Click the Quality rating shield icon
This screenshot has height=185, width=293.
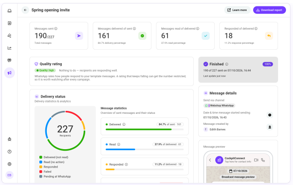(x=36, y=64)
